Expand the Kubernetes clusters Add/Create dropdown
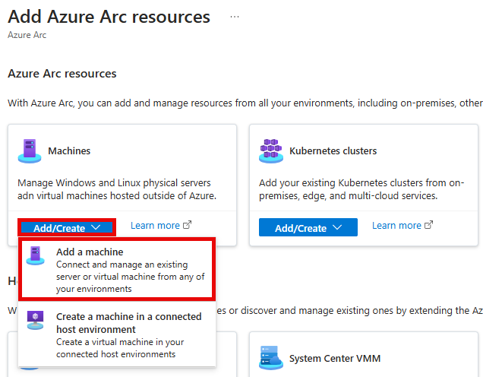 point(308,228)
